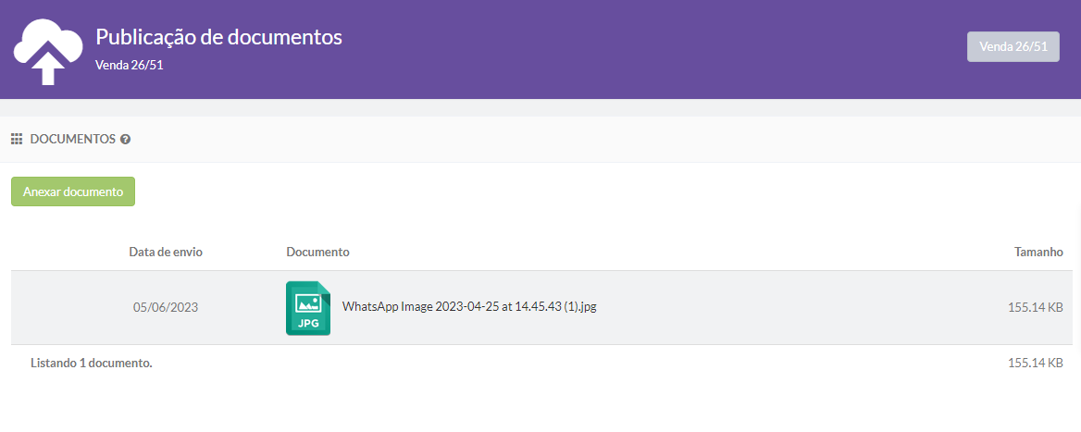
Task: Select the empty middle area of the document row
Action: point(787,308)
